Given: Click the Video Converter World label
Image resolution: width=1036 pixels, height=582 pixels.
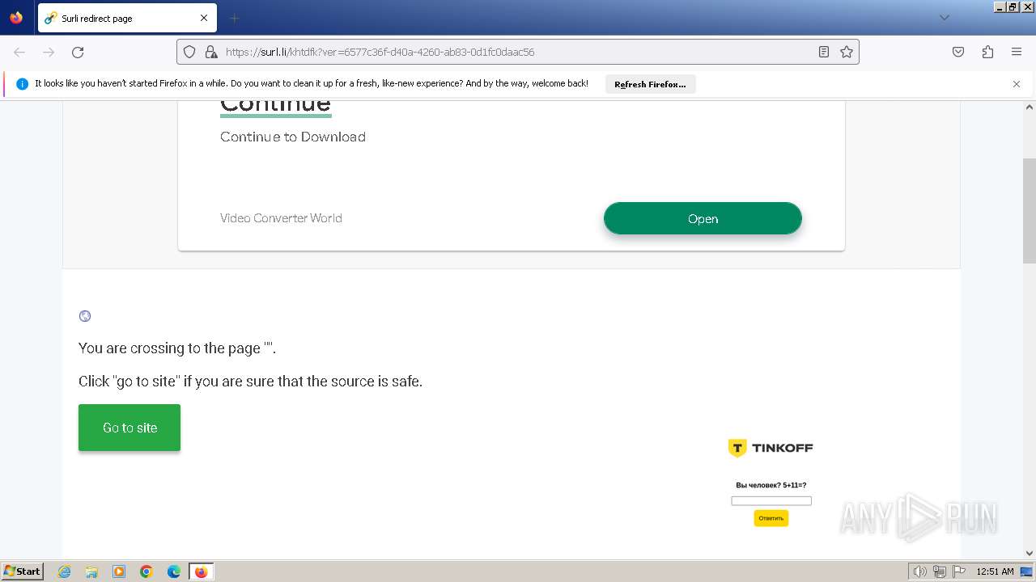Looking at the screenshot, I should pyautogui.click(x=281, y=218).
